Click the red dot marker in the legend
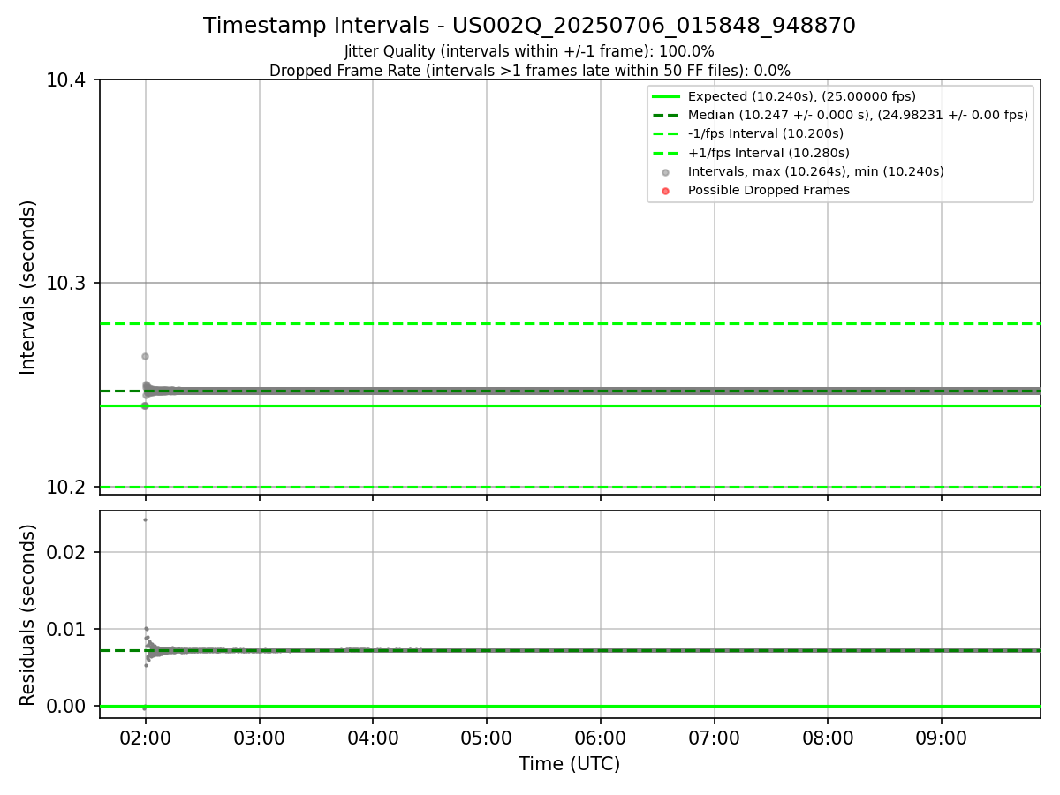This screenshot has height=795, width=1060. [x=666, y=191]
